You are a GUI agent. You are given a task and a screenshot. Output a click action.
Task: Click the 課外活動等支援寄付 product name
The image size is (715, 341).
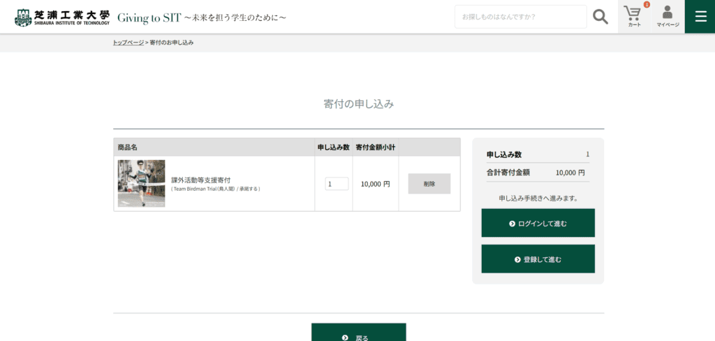(x=201, y=180)
